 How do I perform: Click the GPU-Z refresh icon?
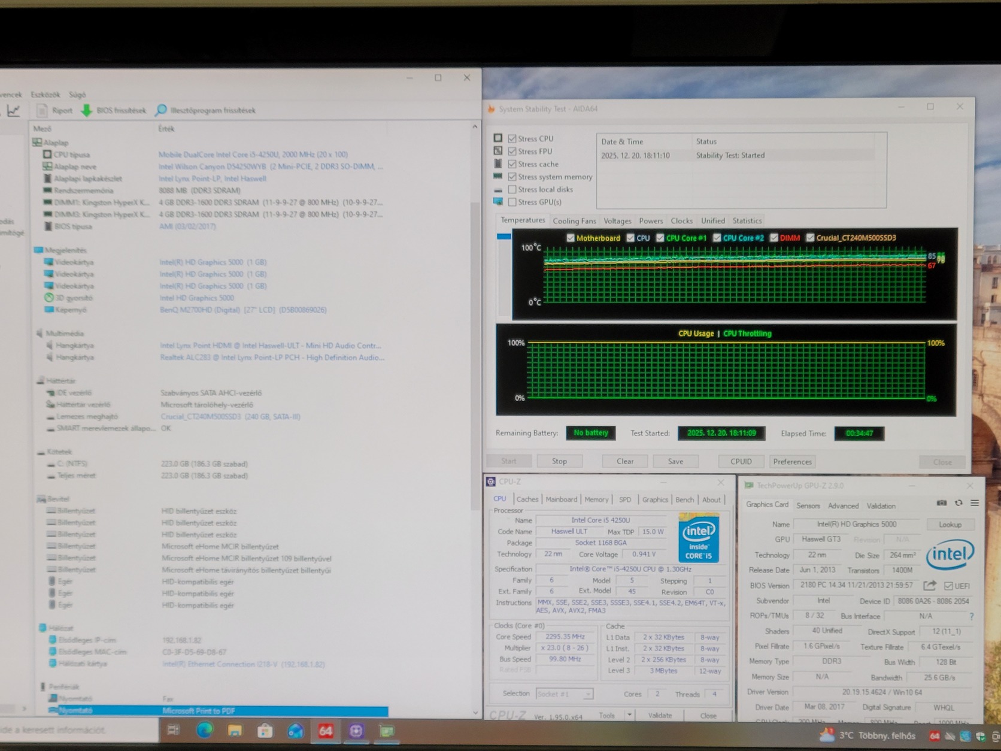pos(958,503)
